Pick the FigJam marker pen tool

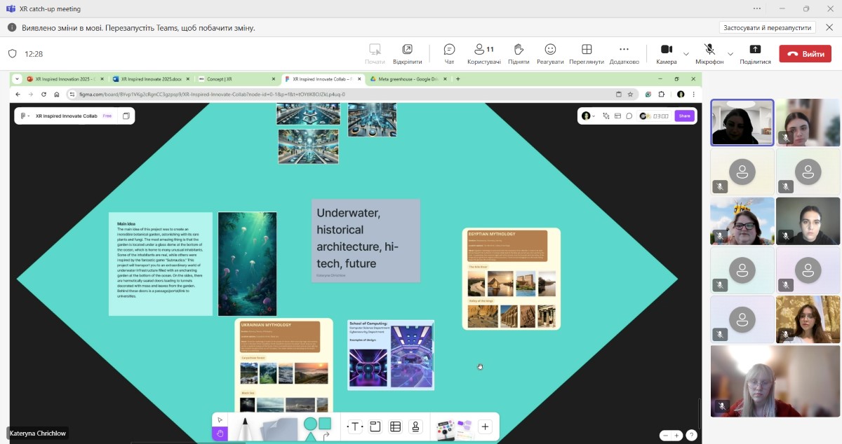click(x=245, y=429)
